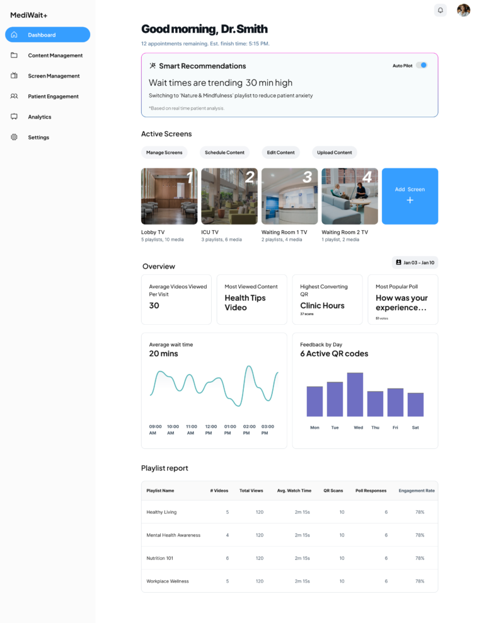Toggle the Auto Pilot switch
The width and height of the screenshot is (484, 623).
pos(421,65)
